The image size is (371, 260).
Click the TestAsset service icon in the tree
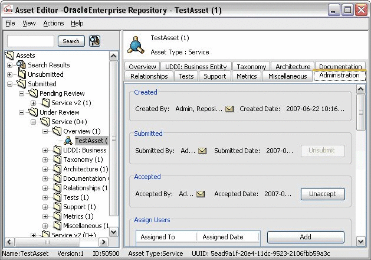68,141
